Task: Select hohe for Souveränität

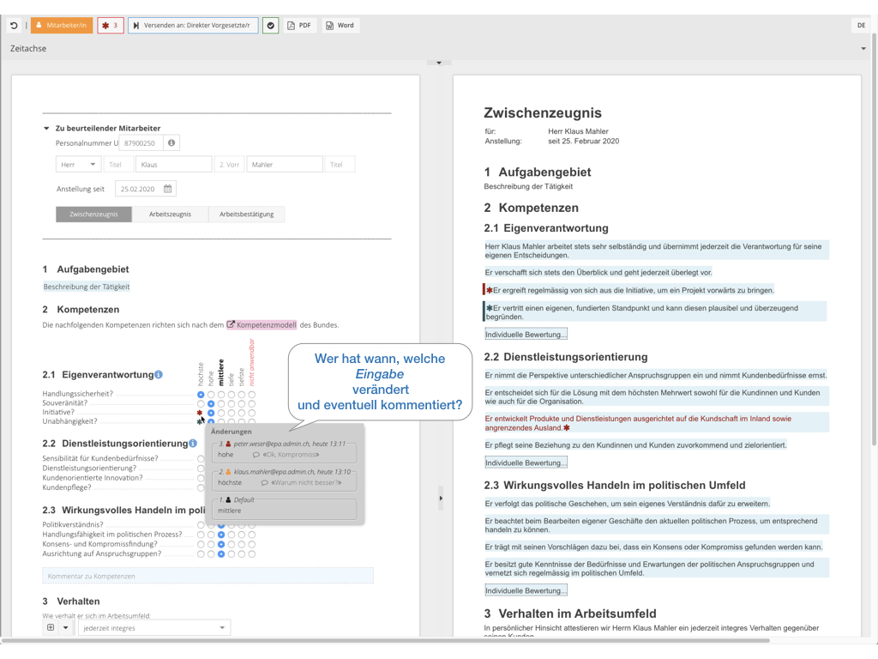Action: (211, 403)
